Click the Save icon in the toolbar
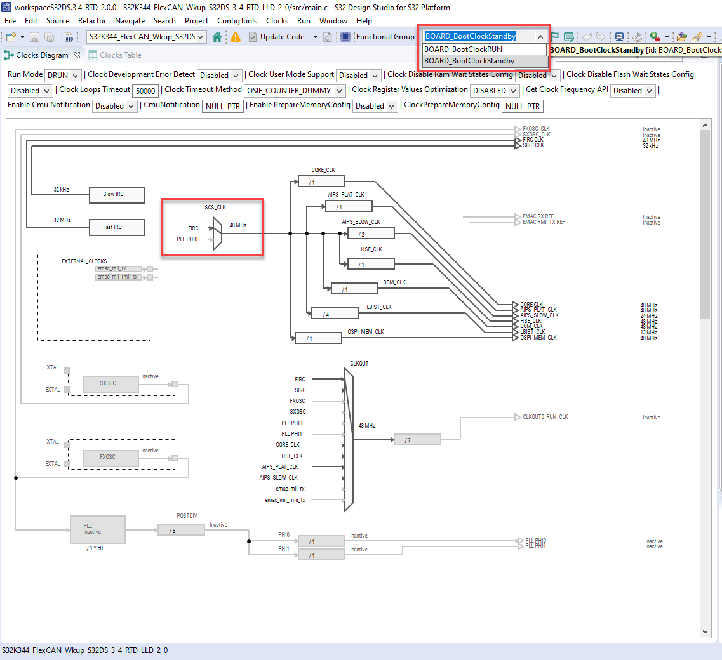 34,37
